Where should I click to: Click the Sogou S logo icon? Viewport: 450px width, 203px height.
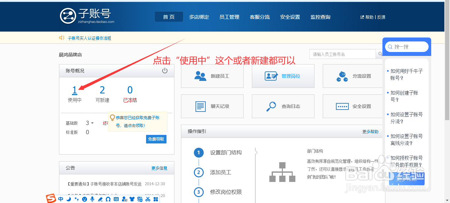pyautogui.click(x=51, y=199)
